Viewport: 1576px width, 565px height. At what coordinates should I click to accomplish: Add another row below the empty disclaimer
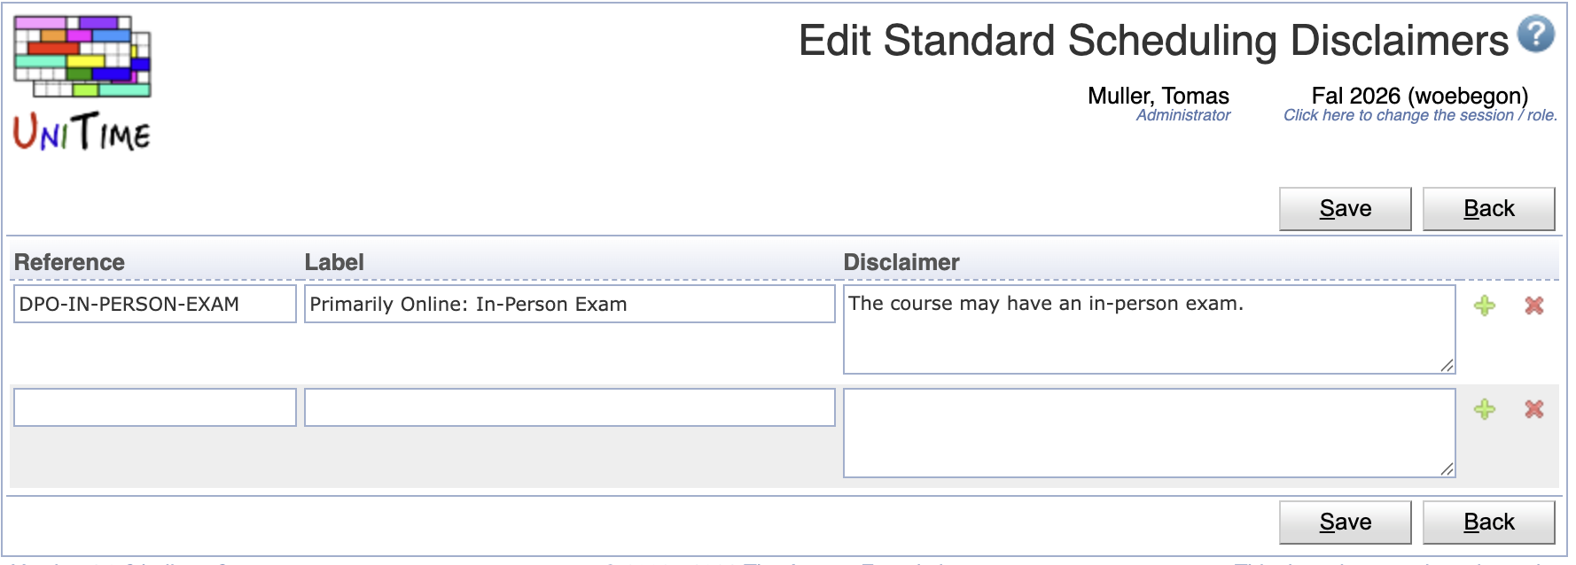point(1486,409)
